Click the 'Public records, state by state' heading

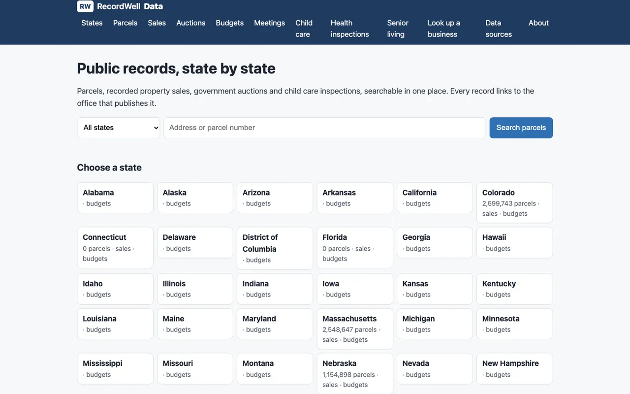pos(176,68)
